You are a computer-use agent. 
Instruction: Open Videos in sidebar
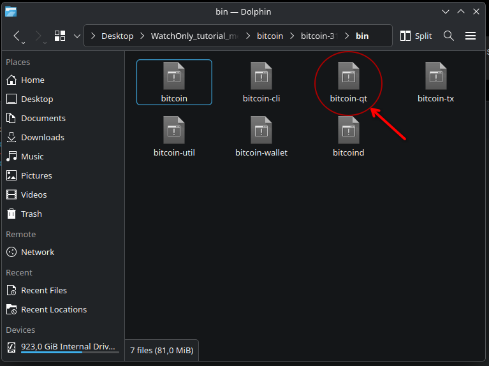click(x=62, y=194)
